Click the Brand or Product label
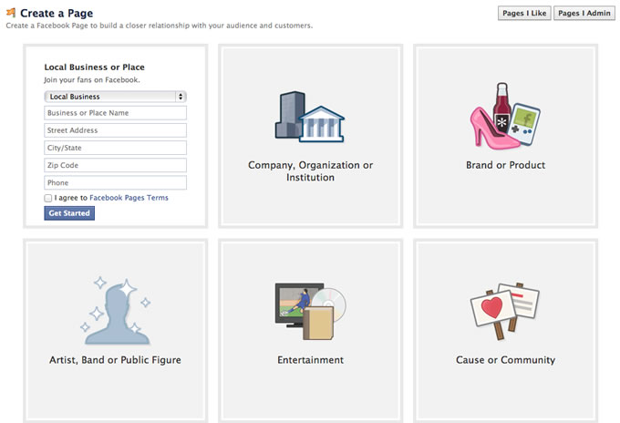Image resolution: width=620 pixels, height=423 pixels. [x=505, y=165]
